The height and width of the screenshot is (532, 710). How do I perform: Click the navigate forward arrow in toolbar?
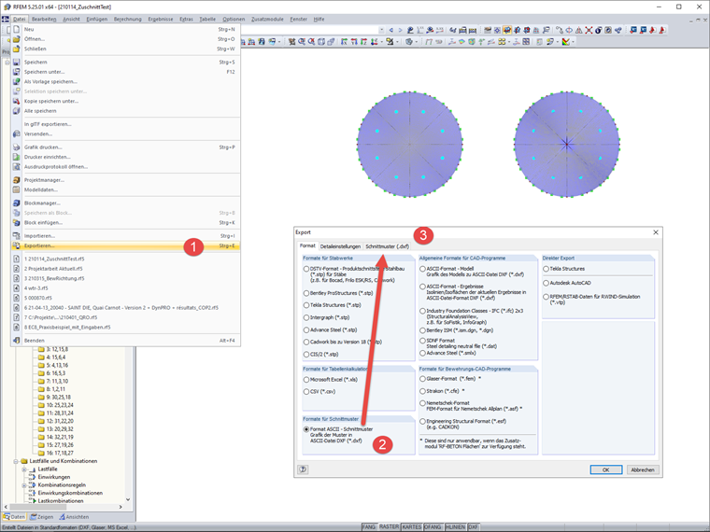click(400, 30)
